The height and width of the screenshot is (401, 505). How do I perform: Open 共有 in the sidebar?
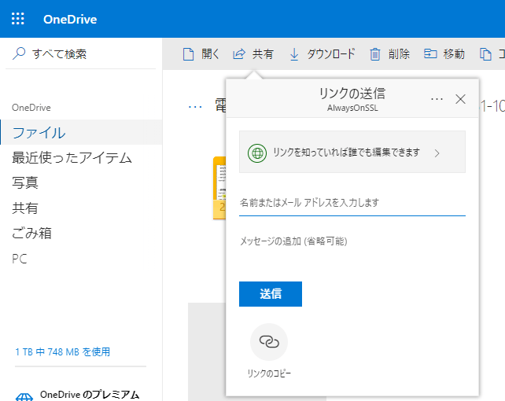(25, 208)
